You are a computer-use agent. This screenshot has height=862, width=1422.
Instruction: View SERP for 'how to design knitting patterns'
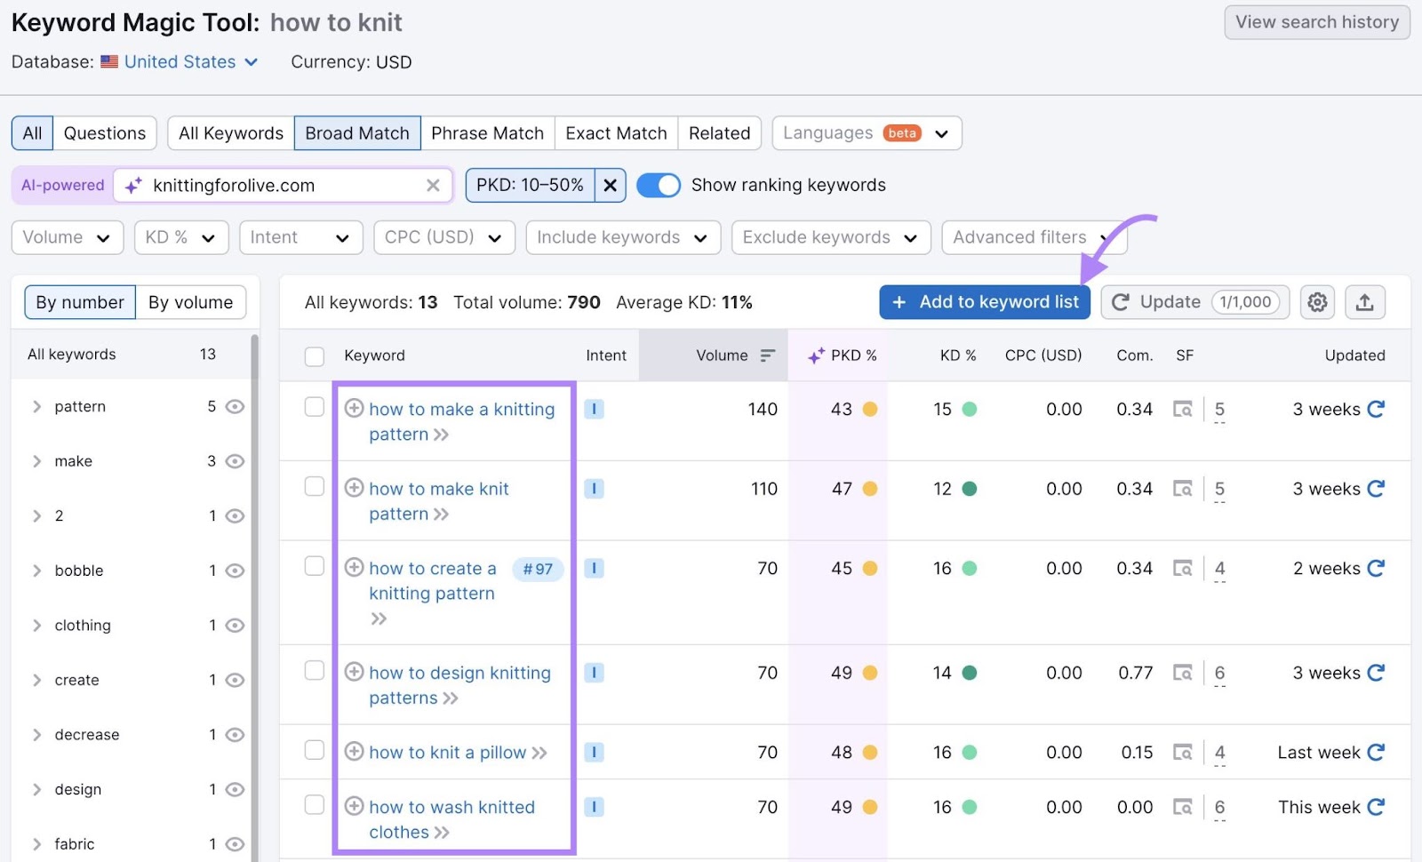(x=1182, y=673)
